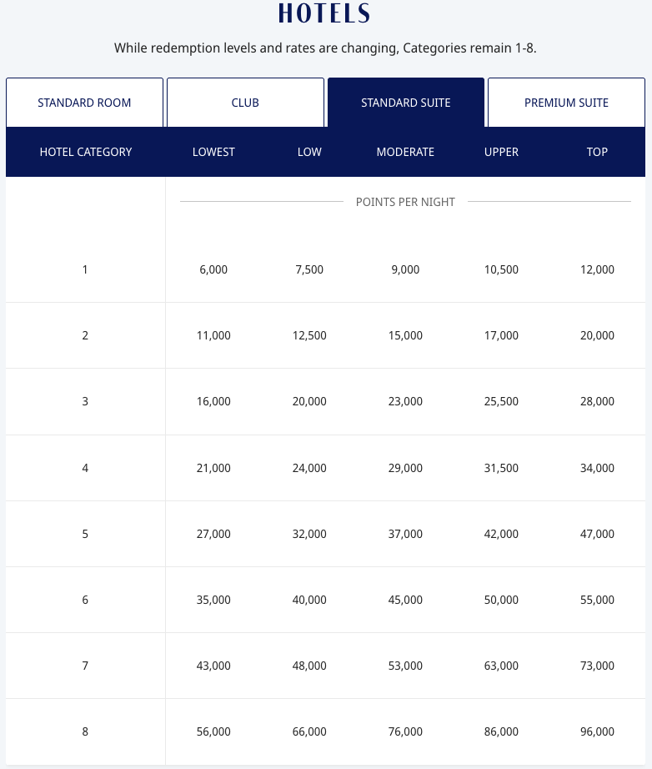Click category 6 Top value 55,000
The width and height of the screenshot is (652, 769).
point(597,600)
